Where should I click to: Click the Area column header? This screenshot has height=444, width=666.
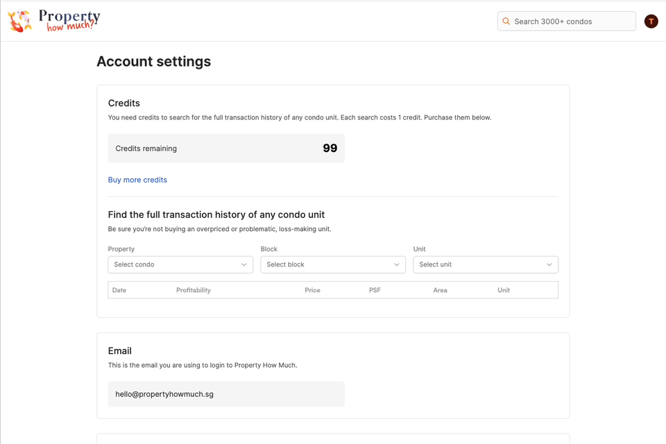440,290
